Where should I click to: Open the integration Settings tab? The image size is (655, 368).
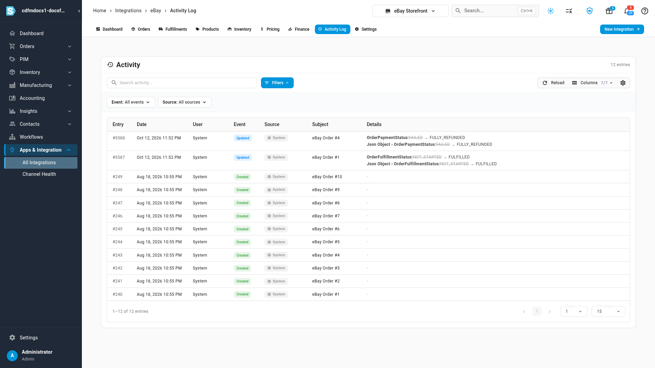pos(366,29)
